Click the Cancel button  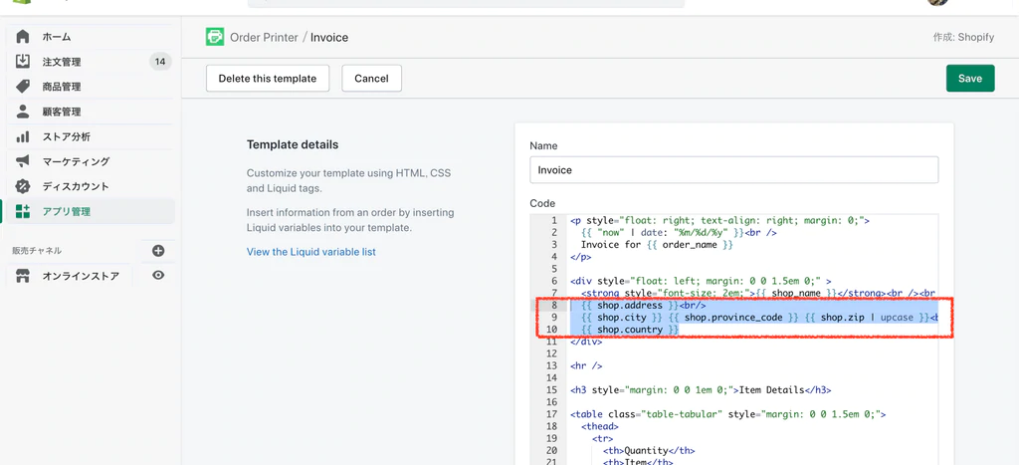(371, 79)
